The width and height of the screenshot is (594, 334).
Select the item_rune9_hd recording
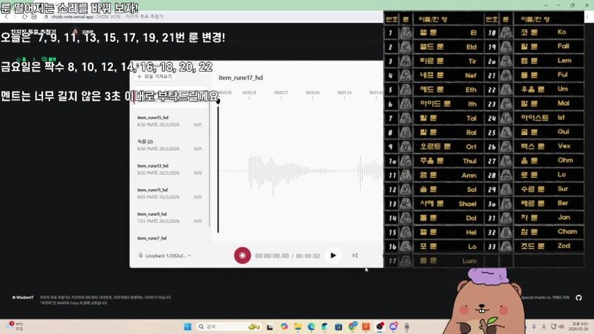pyautogui.click(x=169, y=217)
